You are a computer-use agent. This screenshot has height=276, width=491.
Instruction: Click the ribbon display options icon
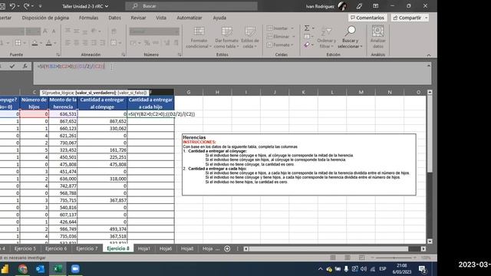(375, 6)
